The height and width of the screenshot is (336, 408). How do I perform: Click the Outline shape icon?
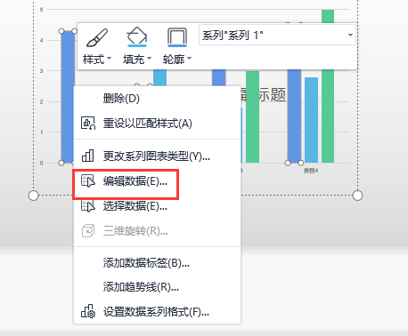coord(177,37)
